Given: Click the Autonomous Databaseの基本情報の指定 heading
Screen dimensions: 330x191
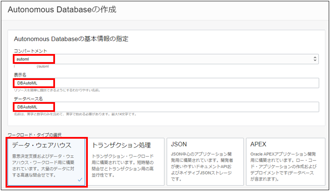Looking at the screenshot, I should [71, 39].
